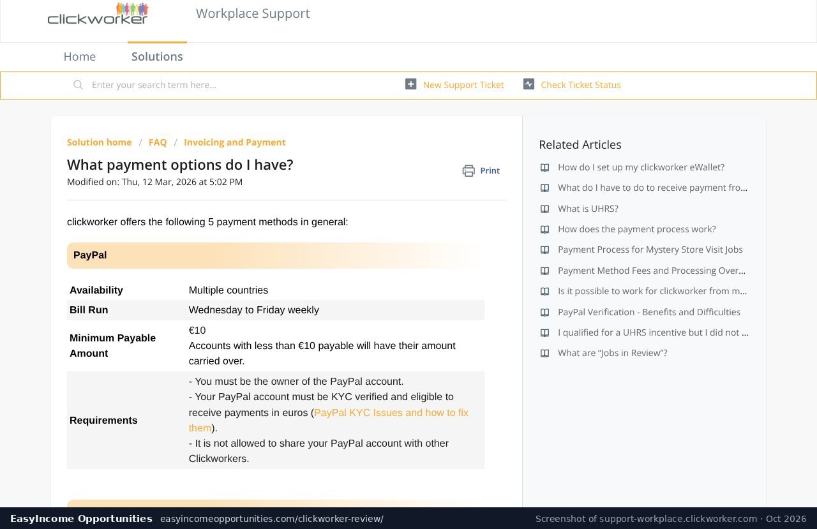Viewport: 817px width, 529px height.
Task: Click the search magnifier icon
Action: [x=78, y=85]
